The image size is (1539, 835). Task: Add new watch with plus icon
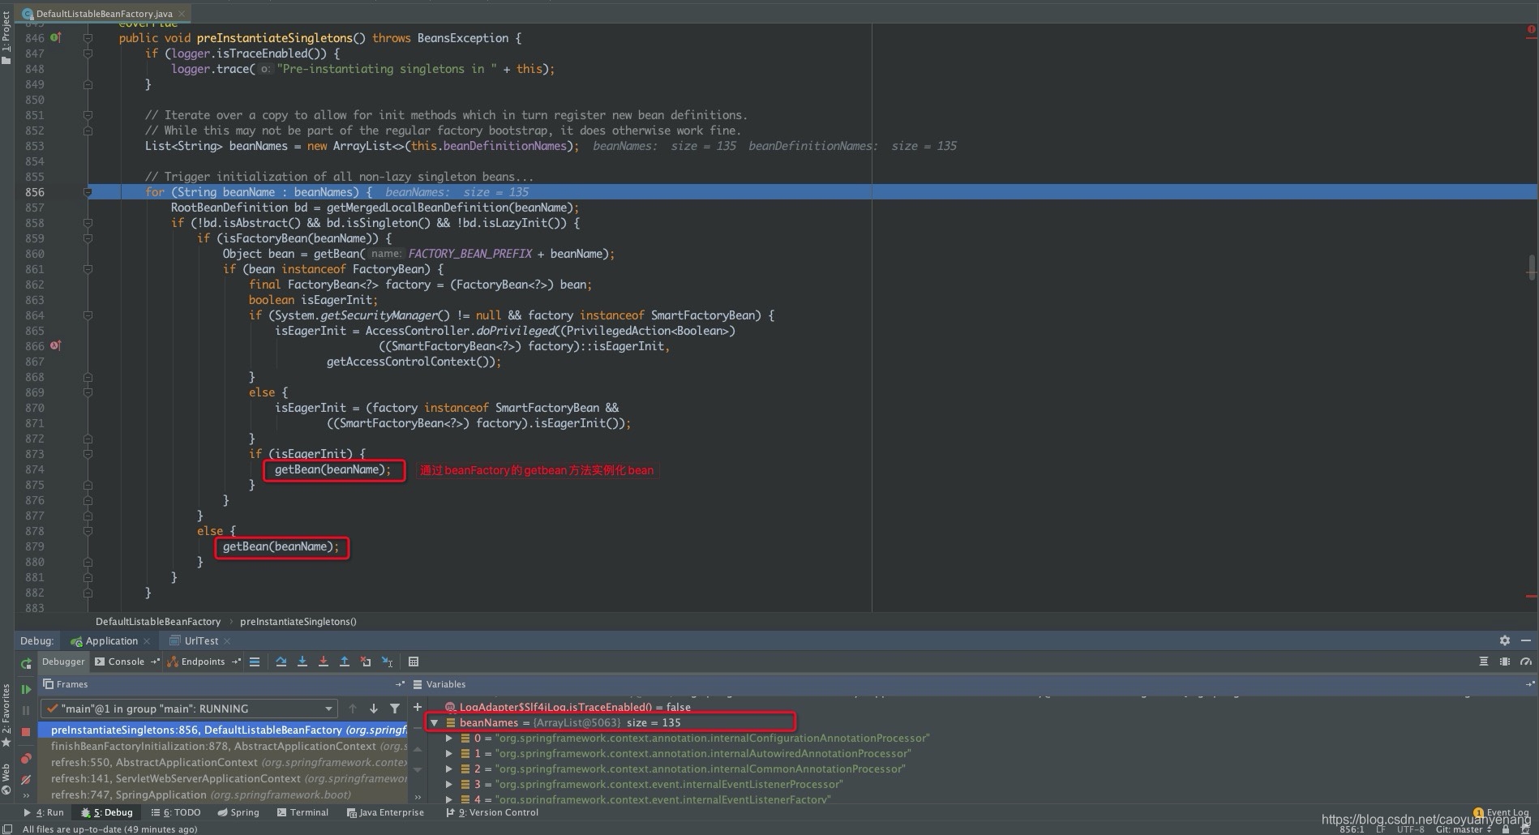tap(418, 707)
